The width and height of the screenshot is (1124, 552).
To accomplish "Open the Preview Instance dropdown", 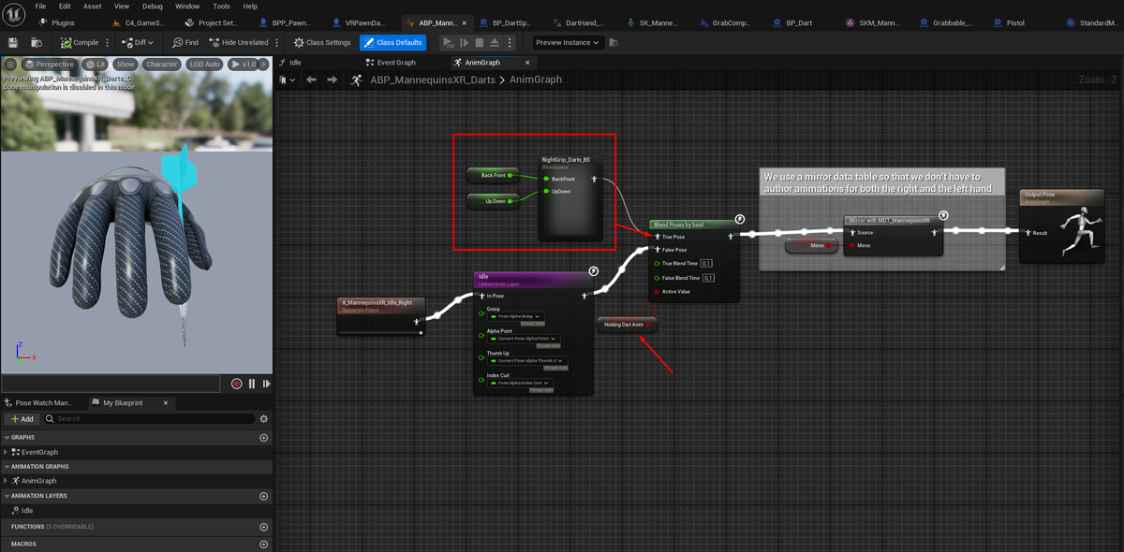I will click(x=569, y=42).
